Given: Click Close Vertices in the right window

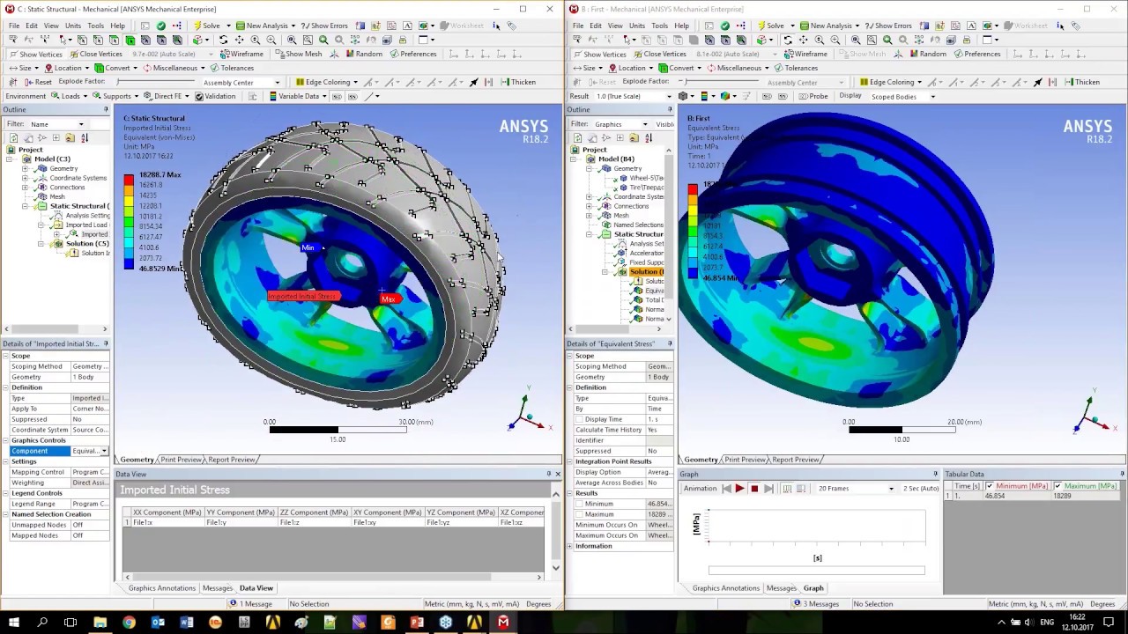Looking at the screenshot, I should [659, 54].
